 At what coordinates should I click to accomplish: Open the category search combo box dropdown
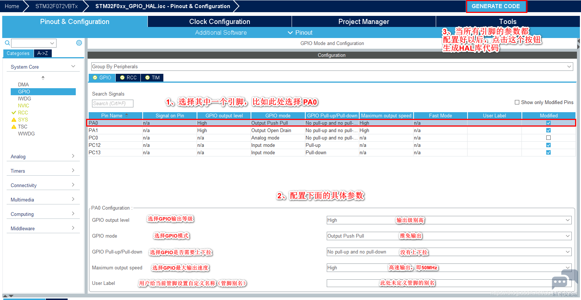coord(52,43)
